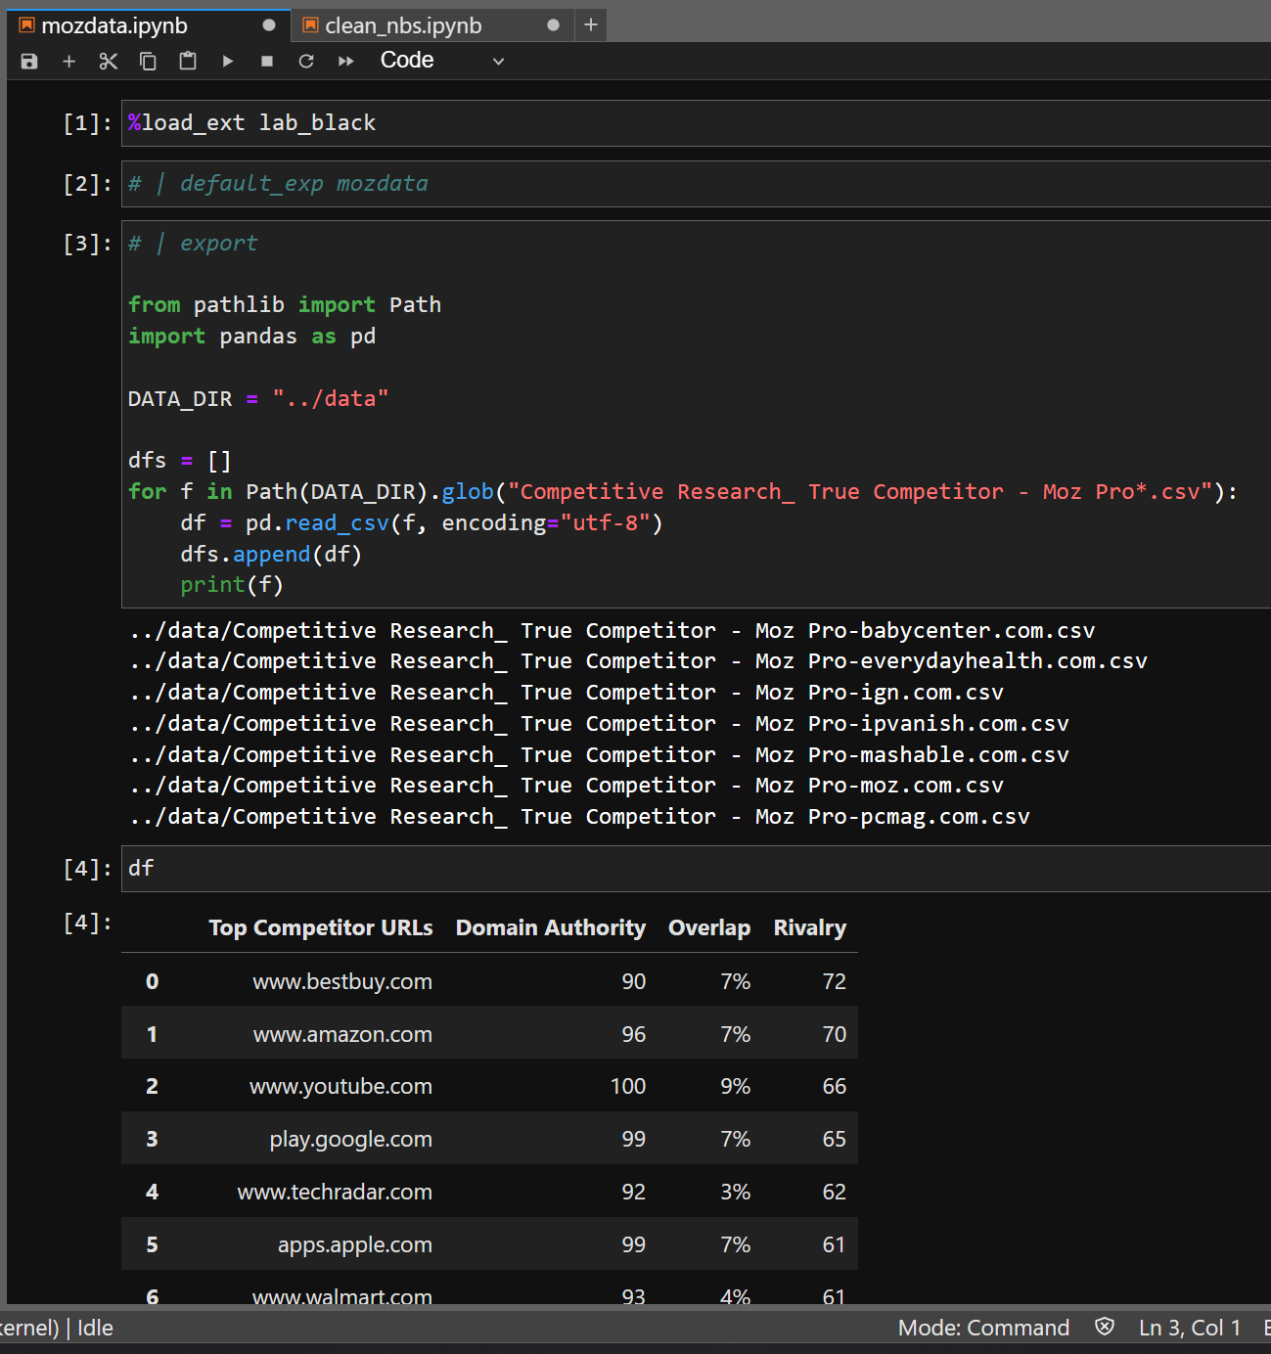
Task: Focus cell 2 with default_exp mozdata
Action: click(x=696, y=184)
